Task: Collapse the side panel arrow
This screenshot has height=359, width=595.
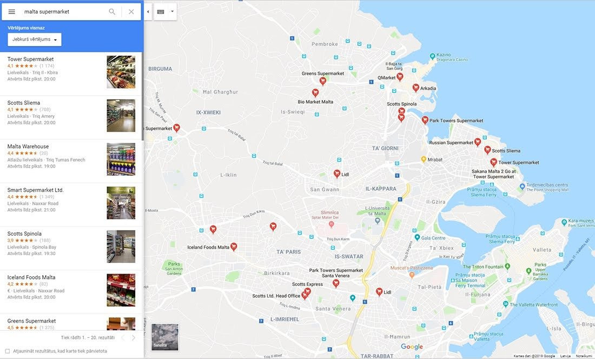Action: coord(148,11)
